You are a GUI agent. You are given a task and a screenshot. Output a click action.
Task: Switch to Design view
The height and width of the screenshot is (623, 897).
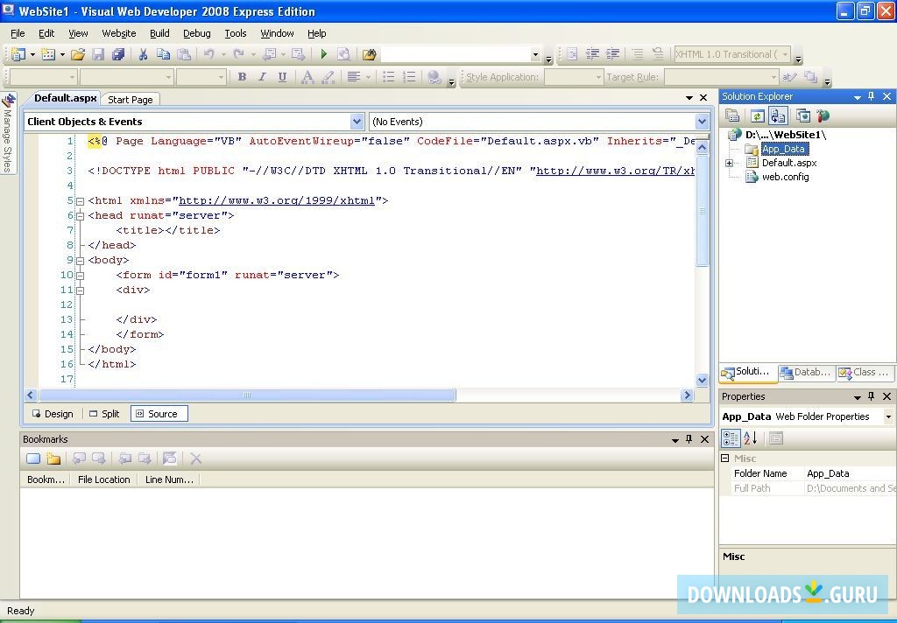click(x=52, y=413)
